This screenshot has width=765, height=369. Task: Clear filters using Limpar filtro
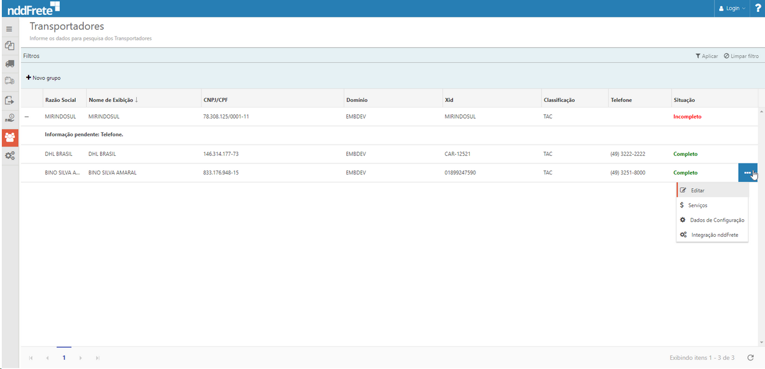(741, 56)
